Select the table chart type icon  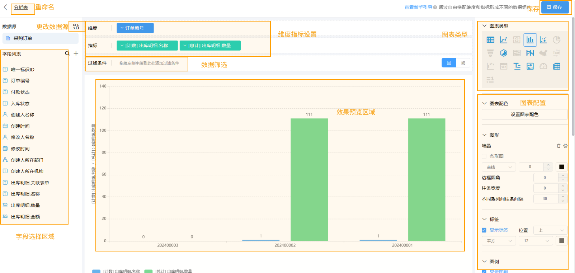tap(490, 40)
